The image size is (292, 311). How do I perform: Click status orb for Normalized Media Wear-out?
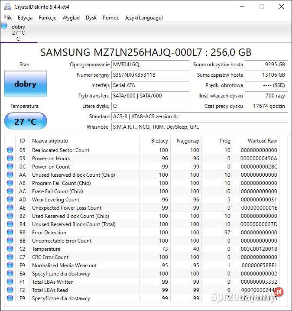tap(10, 265)
